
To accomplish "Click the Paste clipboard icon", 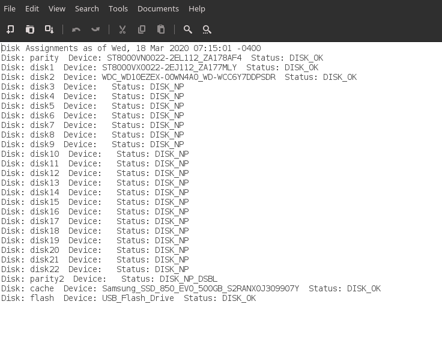I will [161, 29].
